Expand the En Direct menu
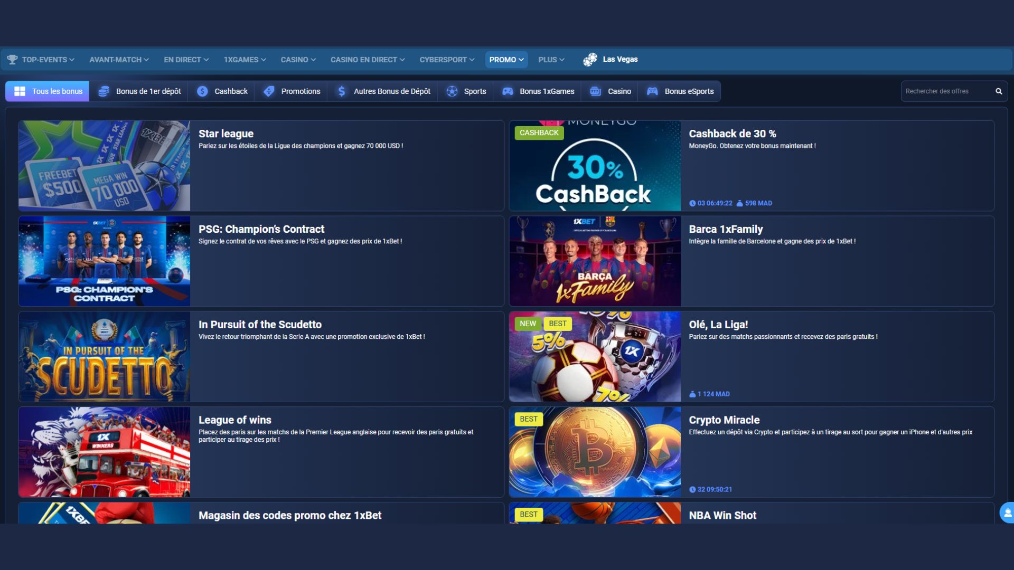This screenshot has width=1014, height=570. 186,60
